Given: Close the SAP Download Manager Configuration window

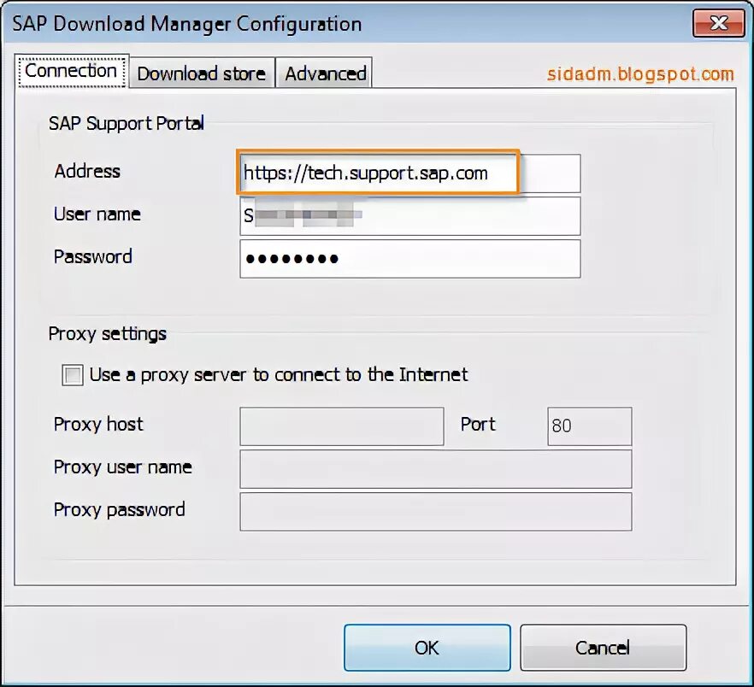Looking at the screenshot, I should (x=718, y=22).
